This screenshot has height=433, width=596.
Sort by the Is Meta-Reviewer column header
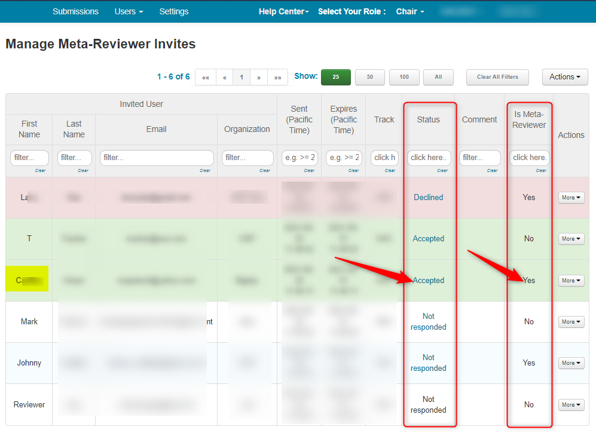[x=528, y=119]
